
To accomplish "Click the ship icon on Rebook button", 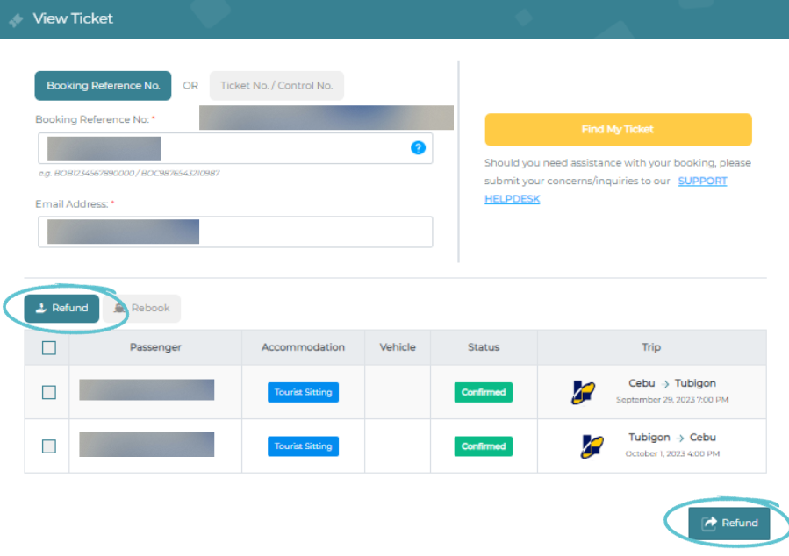I will coord(120,309).
